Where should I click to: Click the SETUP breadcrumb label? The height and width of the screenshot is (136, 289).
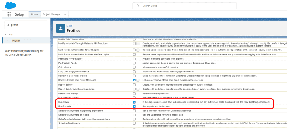(x=70, y=26)
